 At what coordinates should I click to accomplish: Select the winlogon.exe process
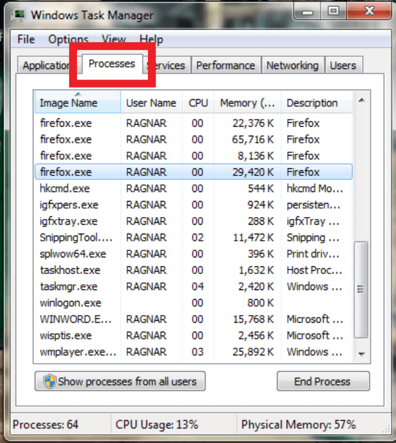point(194,303)
